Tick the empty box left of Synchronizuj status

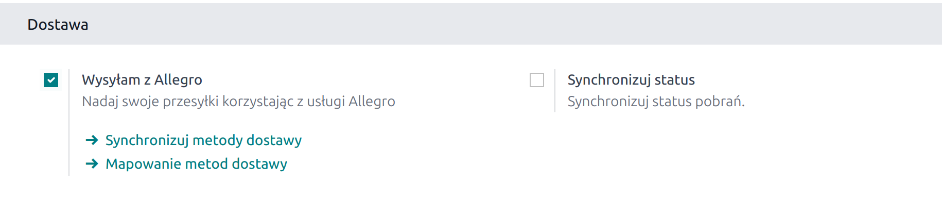pos(537,80)
